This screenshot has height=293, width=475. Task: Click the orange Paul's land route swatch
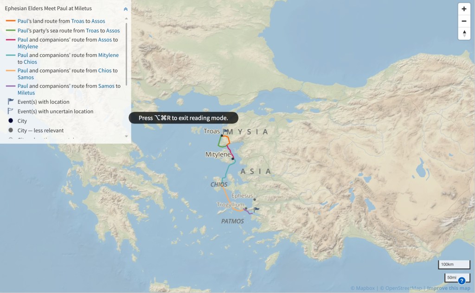[10, 21]
